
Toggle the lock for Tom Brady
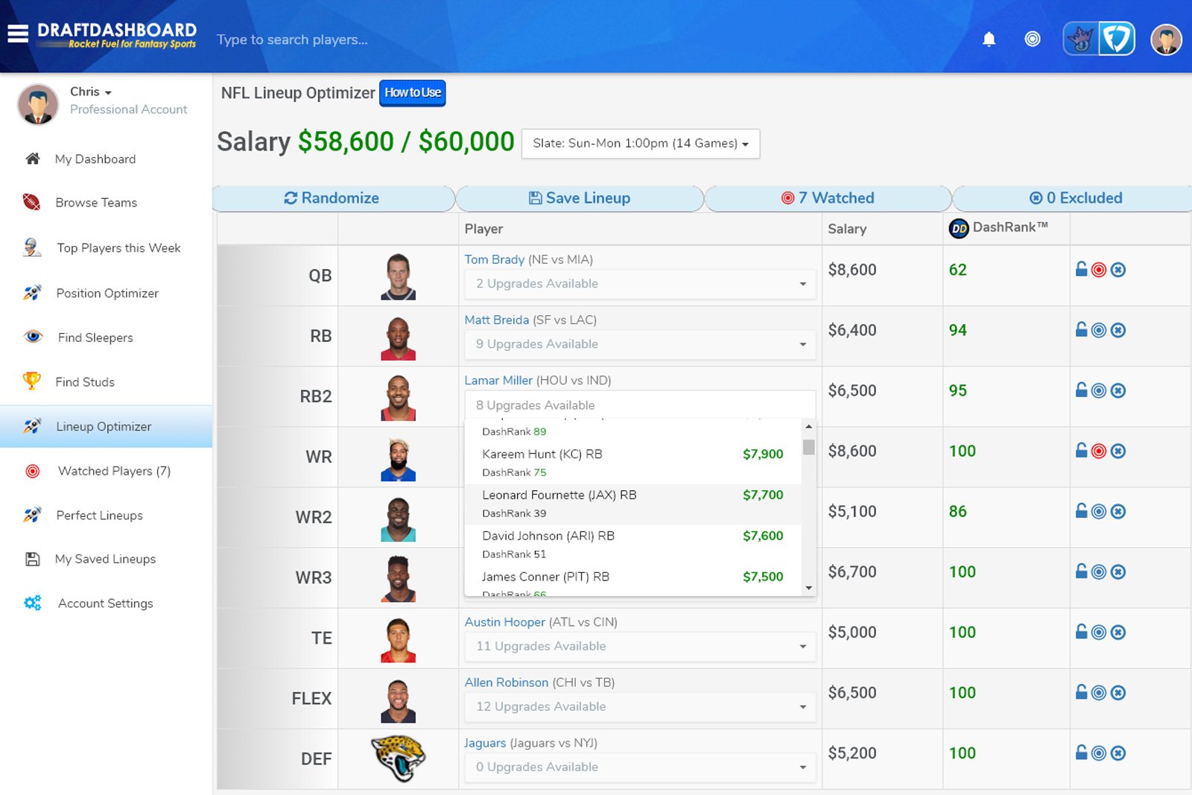tap(1081, 269)
